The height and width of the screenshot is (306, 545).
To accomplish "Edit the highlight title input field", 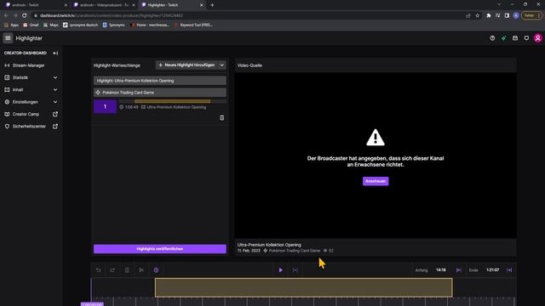I will [x=160, y=81].
